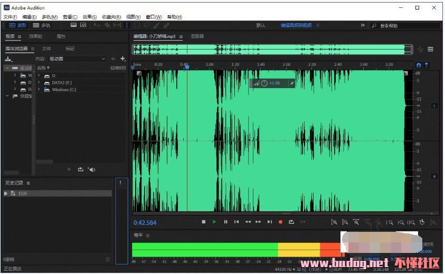Expand the DATA2 (E:) drive
Image resolution: width=445 pixels, height=274 pixels.
(x=39, y=83)
